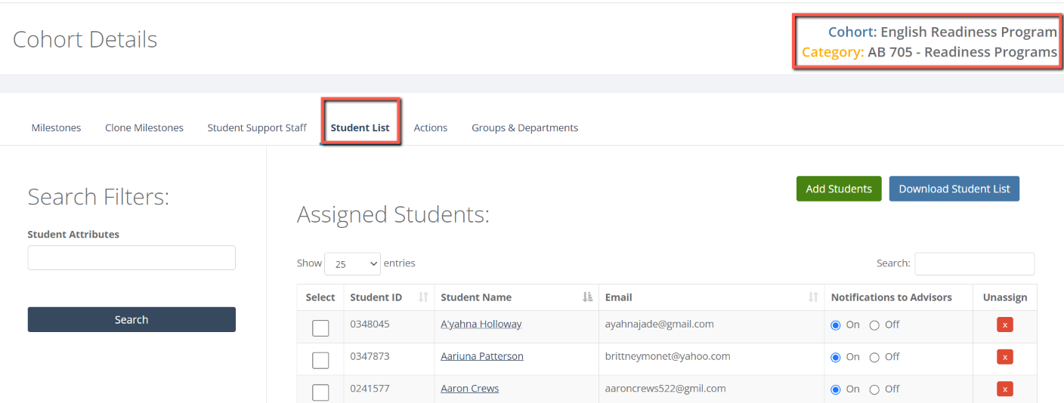Screen dimensions: 1064x403
Task: Turn notifications Off for A'yahna Holloway
Action: tap(874, 325)
